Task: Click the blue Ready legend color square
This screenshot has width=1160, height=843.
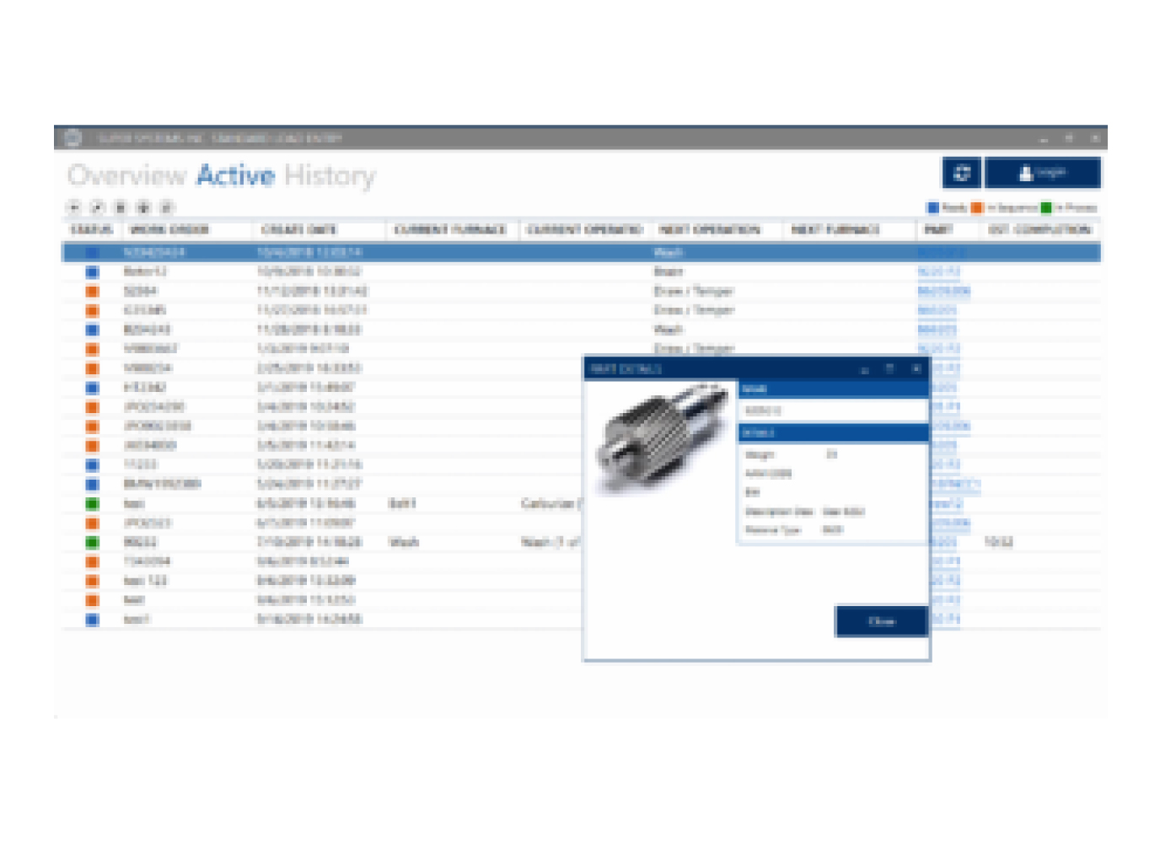Action: point(932,207)
